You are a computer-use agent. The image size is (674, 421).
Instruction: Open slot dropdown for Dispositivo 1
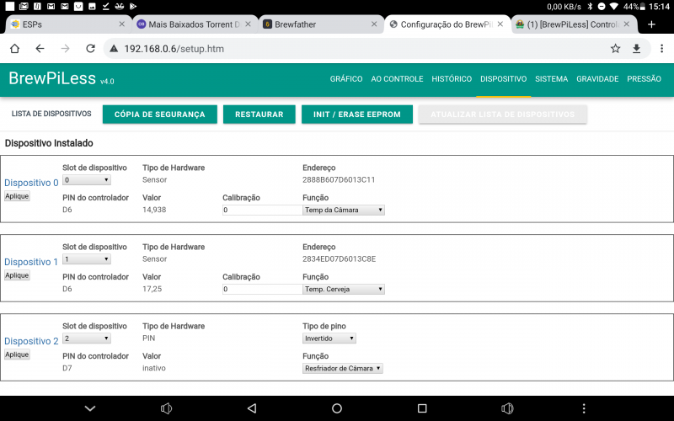point(87,259)
